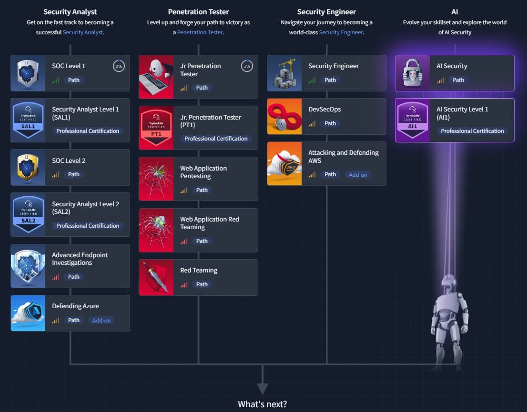
Task: Click the SAL2 certification badge icon
Action: 28,215
